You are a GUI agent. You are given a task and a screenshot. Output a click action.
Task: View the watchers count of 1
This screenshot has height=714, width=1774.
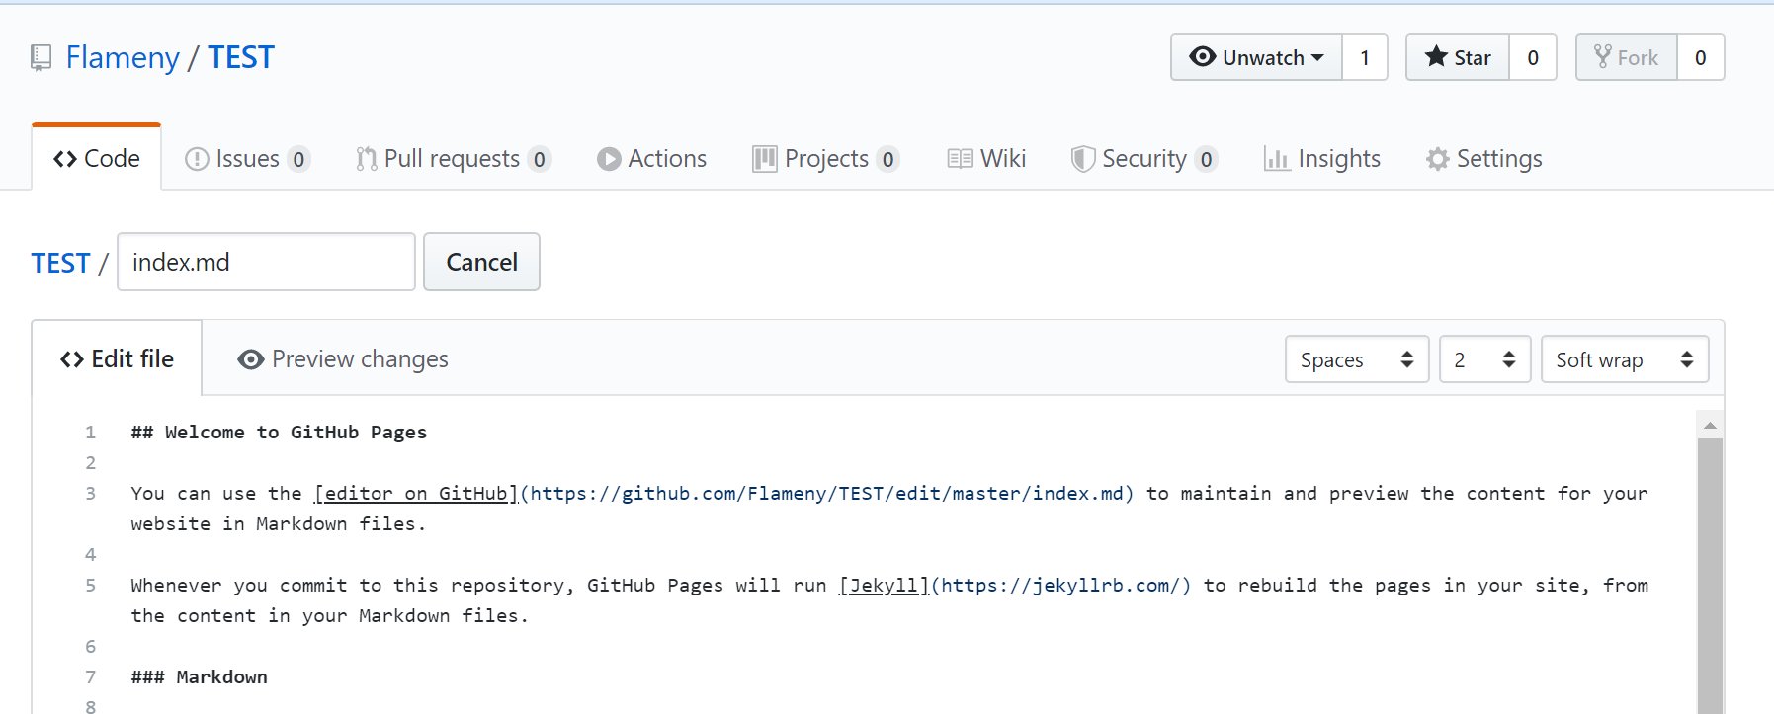[x=1365, y=57]
